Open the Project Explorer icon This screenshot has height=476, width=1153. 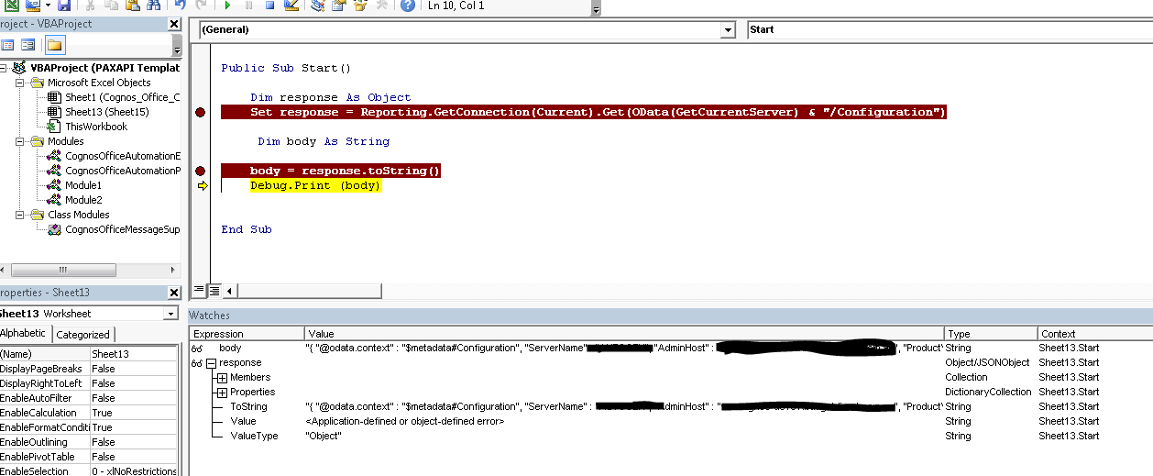(317, 5)
